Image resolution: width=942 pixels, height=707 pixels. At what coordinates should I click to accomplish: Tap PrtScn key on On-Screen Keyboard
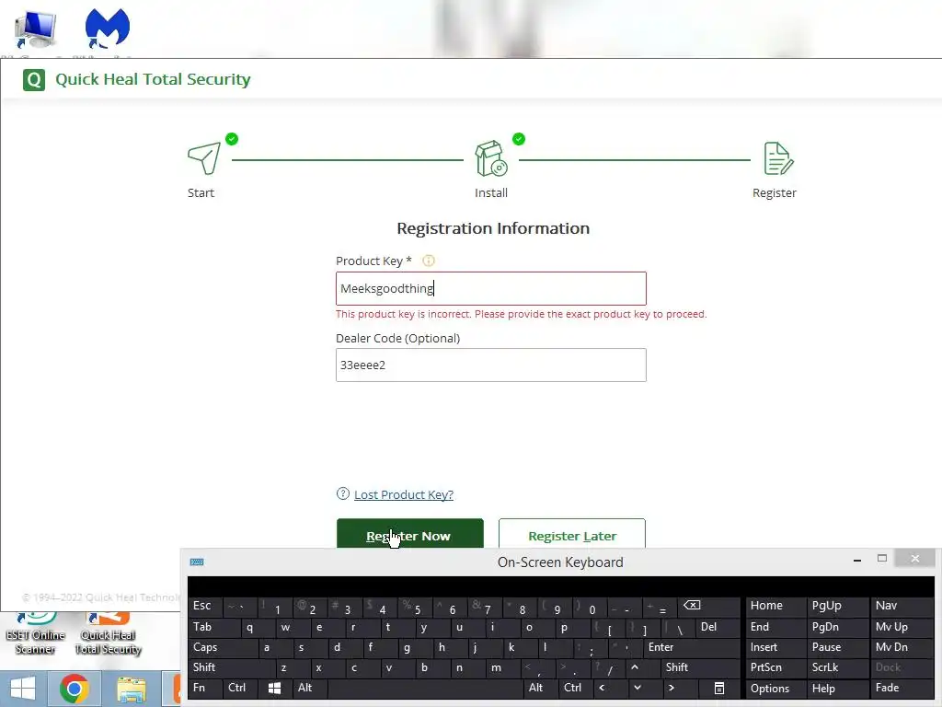[x=775, y=668]
